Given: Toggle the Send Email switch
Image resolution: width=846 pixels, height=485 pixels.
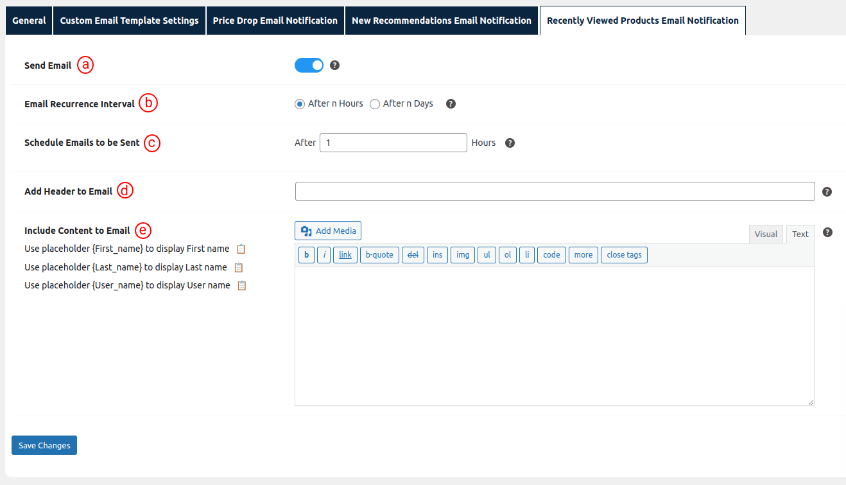Looking at the screenshot, I should coord(309,66).
